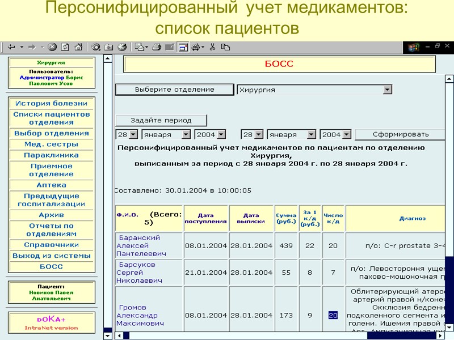
Task: Open Приемное отделение in the sidebar
Action: tap(51, 170)
